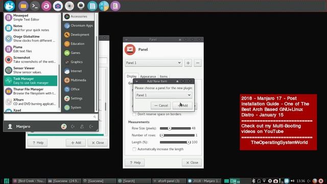Switch to the Appearance tab
327x184 pixels.
click(148, 76)
